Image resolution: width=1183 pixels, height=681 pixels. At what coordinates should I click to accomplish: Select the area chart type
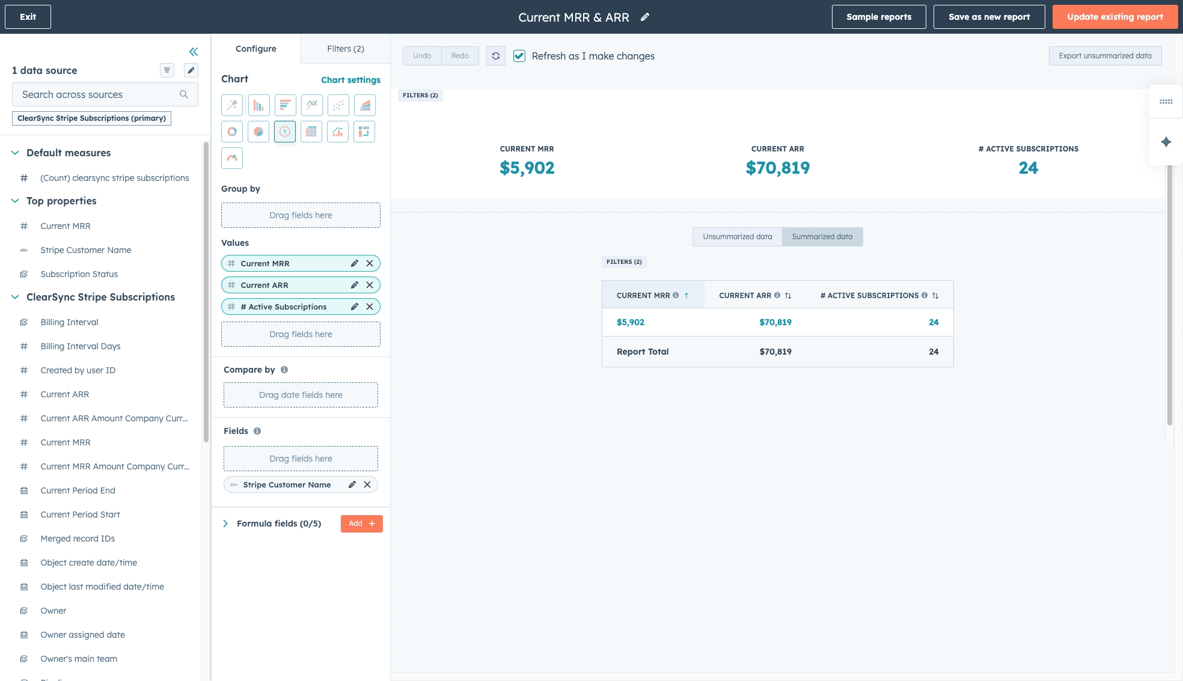pyautogui.click(x=364, y=105)
